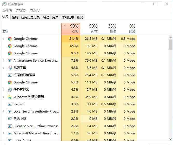The image size is (173, 145).
Task: Click the Client Server Runtime Process icon
Action: (10, 126)
